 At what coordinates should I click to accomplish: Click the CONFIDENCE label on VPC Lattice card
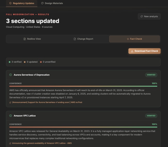[x=15, y=124]
